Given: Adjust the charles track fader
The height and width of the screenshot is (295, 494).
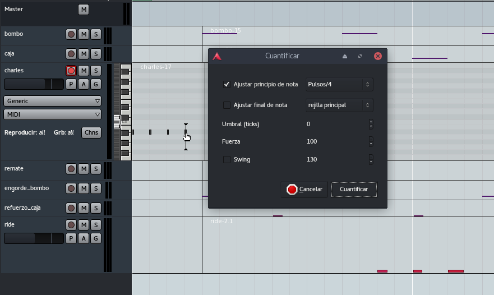Looking at the screenshot, I should coord(34,84).
